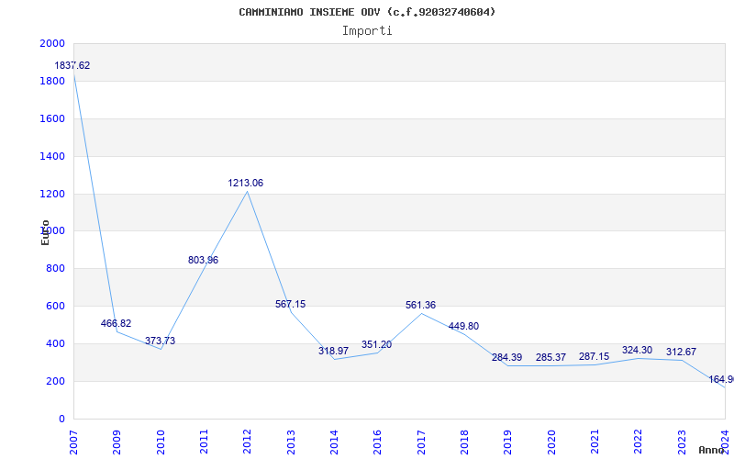Viewport: 734px width, 459px height.
Task: Click the x-axis year 2010
Action: [161, 442]
